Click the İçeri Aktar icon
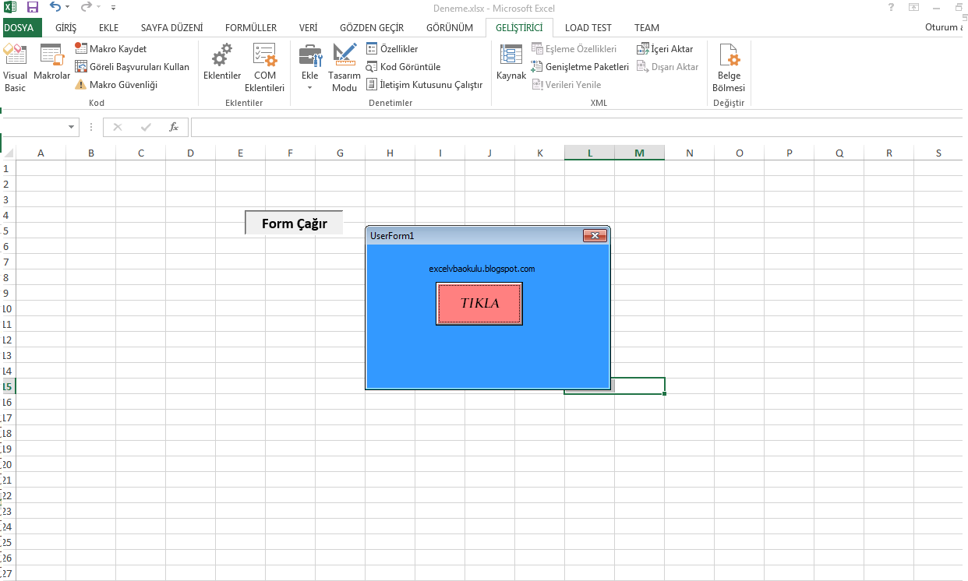The width and height of the screenshot is (968, 581). (x=664, y=48)
